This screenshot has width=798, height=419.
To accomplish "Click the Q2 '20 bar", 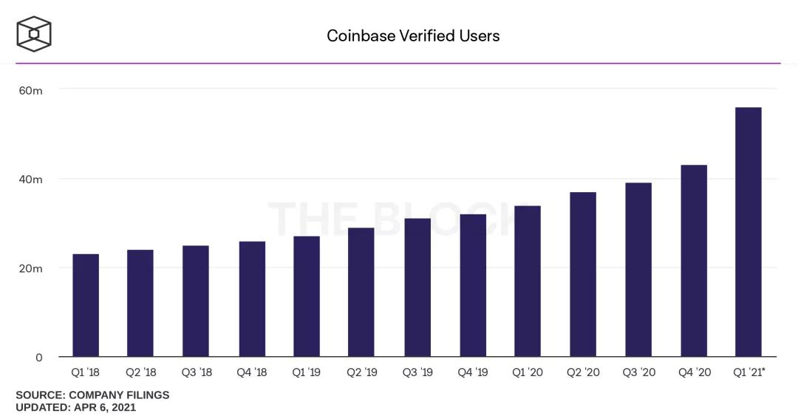I will pos(583,274).
